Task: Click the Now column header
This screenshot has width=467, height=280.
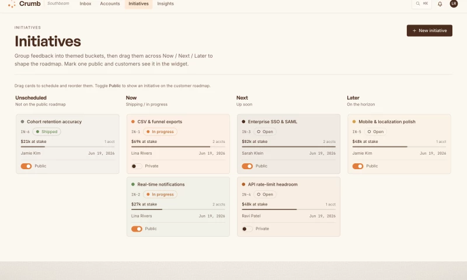Action: click(131, 98)
